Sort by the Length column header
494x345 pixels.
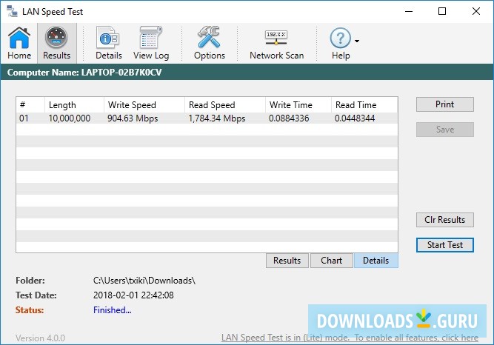coord(74,105)
